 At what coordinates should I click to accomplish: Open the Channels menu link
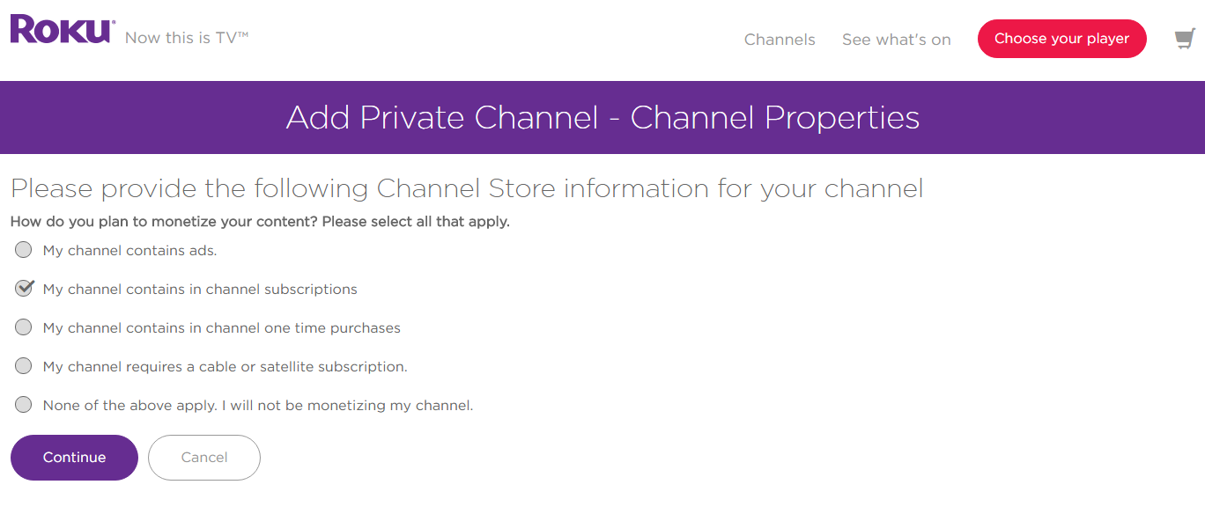[780, 40]
